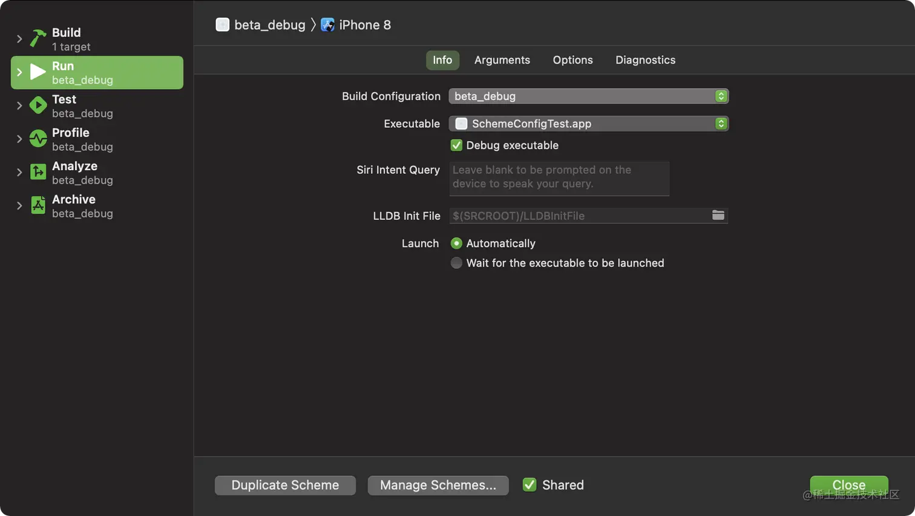
Task: Click the Build hammer icon
Action: (x=38, y=39)
